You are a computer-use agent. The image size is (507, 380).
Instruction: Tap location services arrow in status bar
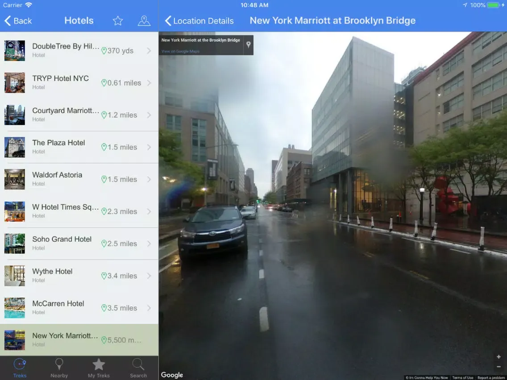(x=465, y=5)
